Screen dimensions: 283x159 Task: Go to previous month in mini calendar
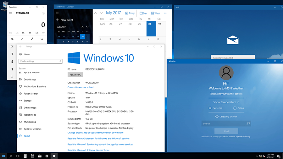pyautogui.click(x=82, y=27)
